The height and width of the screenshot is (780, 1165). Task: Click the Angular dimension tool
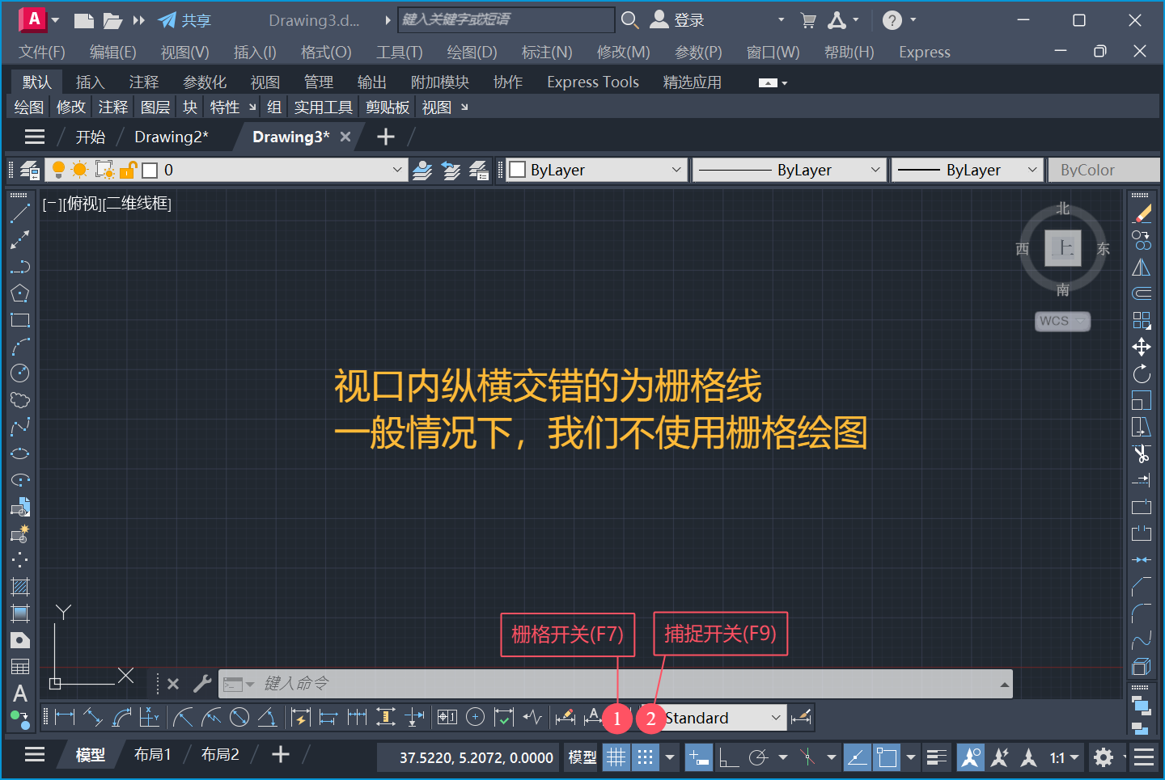pos(267,717)
